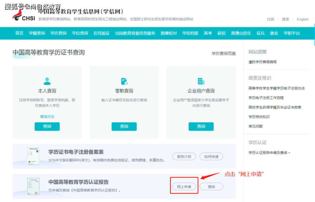Open the 在线验证 section

pyautogui.click(x=101, y=33)
